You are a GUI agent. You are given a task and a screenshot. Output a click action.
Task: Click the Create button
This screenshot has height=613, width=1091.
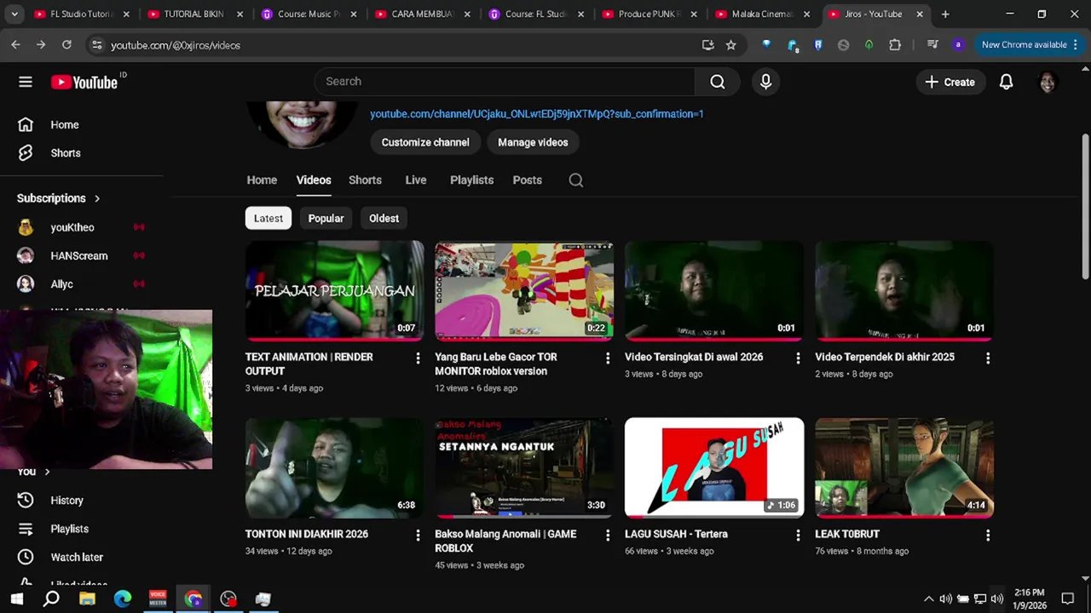pos(950,82)
